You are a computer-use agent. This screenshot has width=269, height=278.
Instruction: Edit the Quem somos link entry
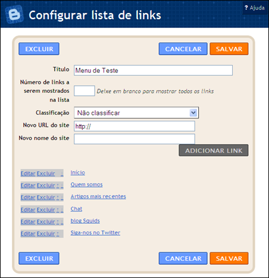[x=28, y=186]
